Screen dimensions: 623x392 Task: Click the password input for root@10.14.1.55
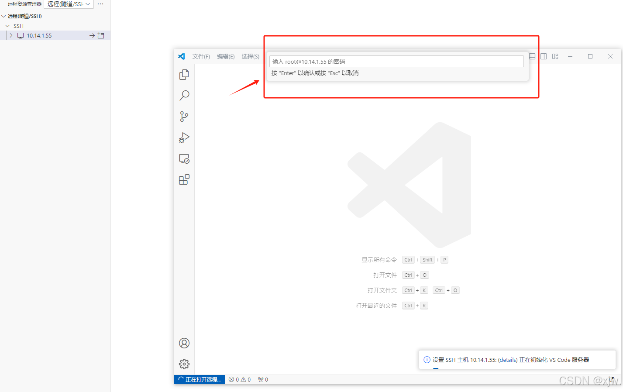point(396,62)
